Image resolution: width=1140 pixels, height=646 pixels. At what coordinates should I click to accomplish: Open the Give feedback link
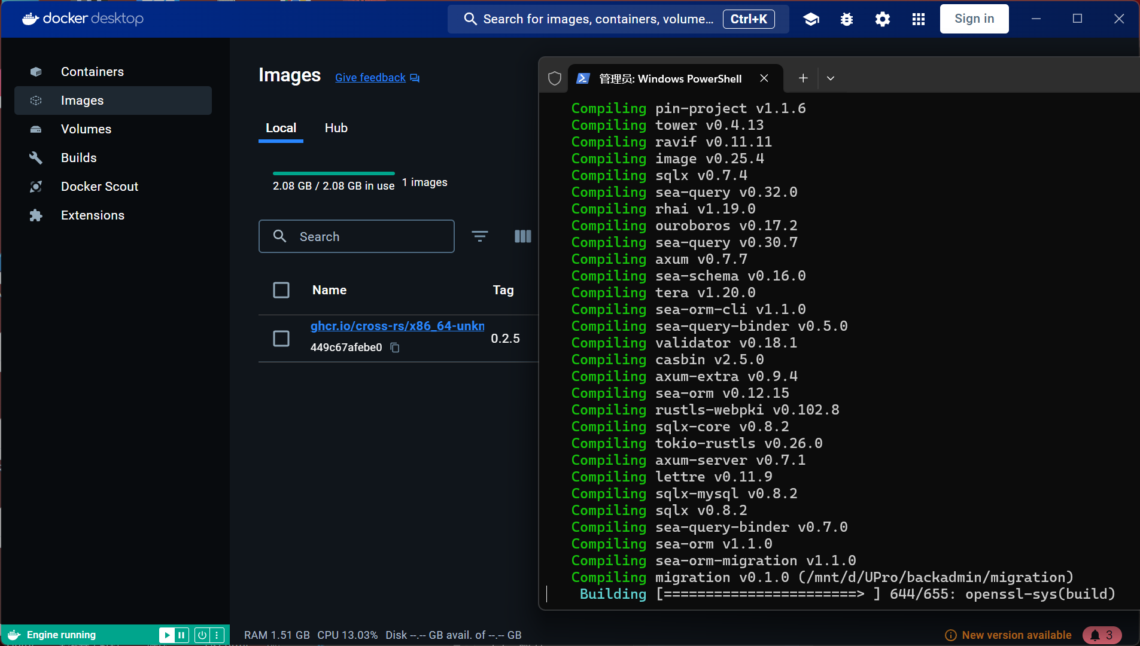pos(370,78)
